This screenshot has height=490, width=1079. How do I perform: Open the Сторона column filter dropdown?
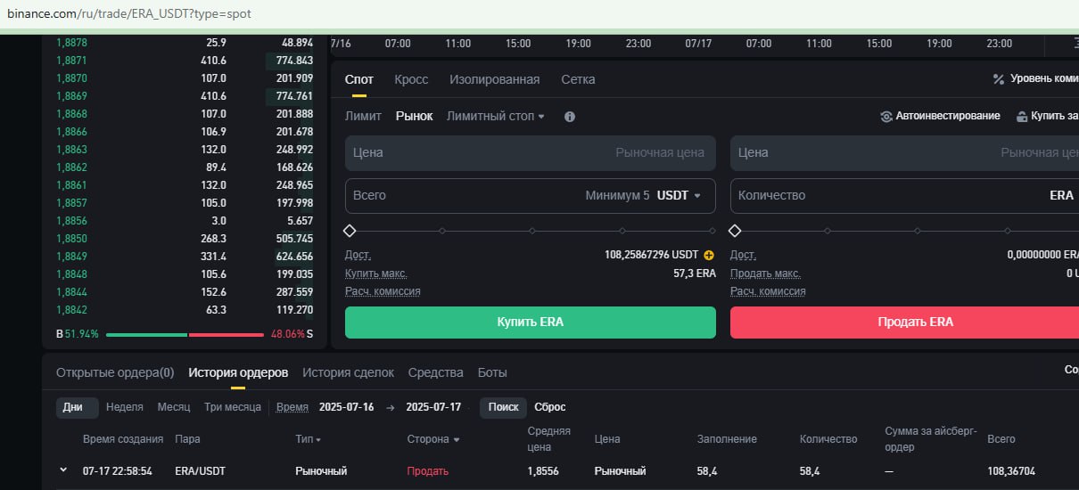click(433, 439)
